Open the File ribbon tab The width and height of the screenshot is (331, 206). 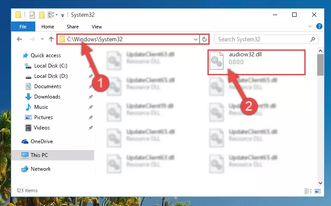click(23, 27)
